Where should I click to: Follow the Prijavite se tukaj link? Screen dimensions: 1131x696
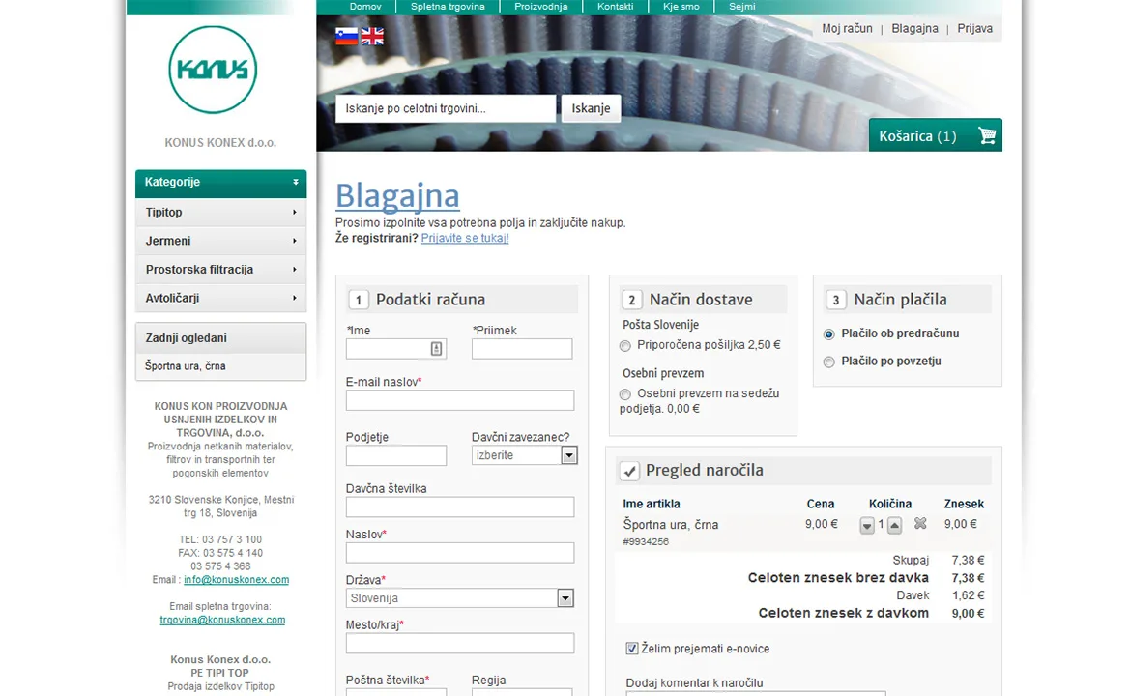click(465, 238)
